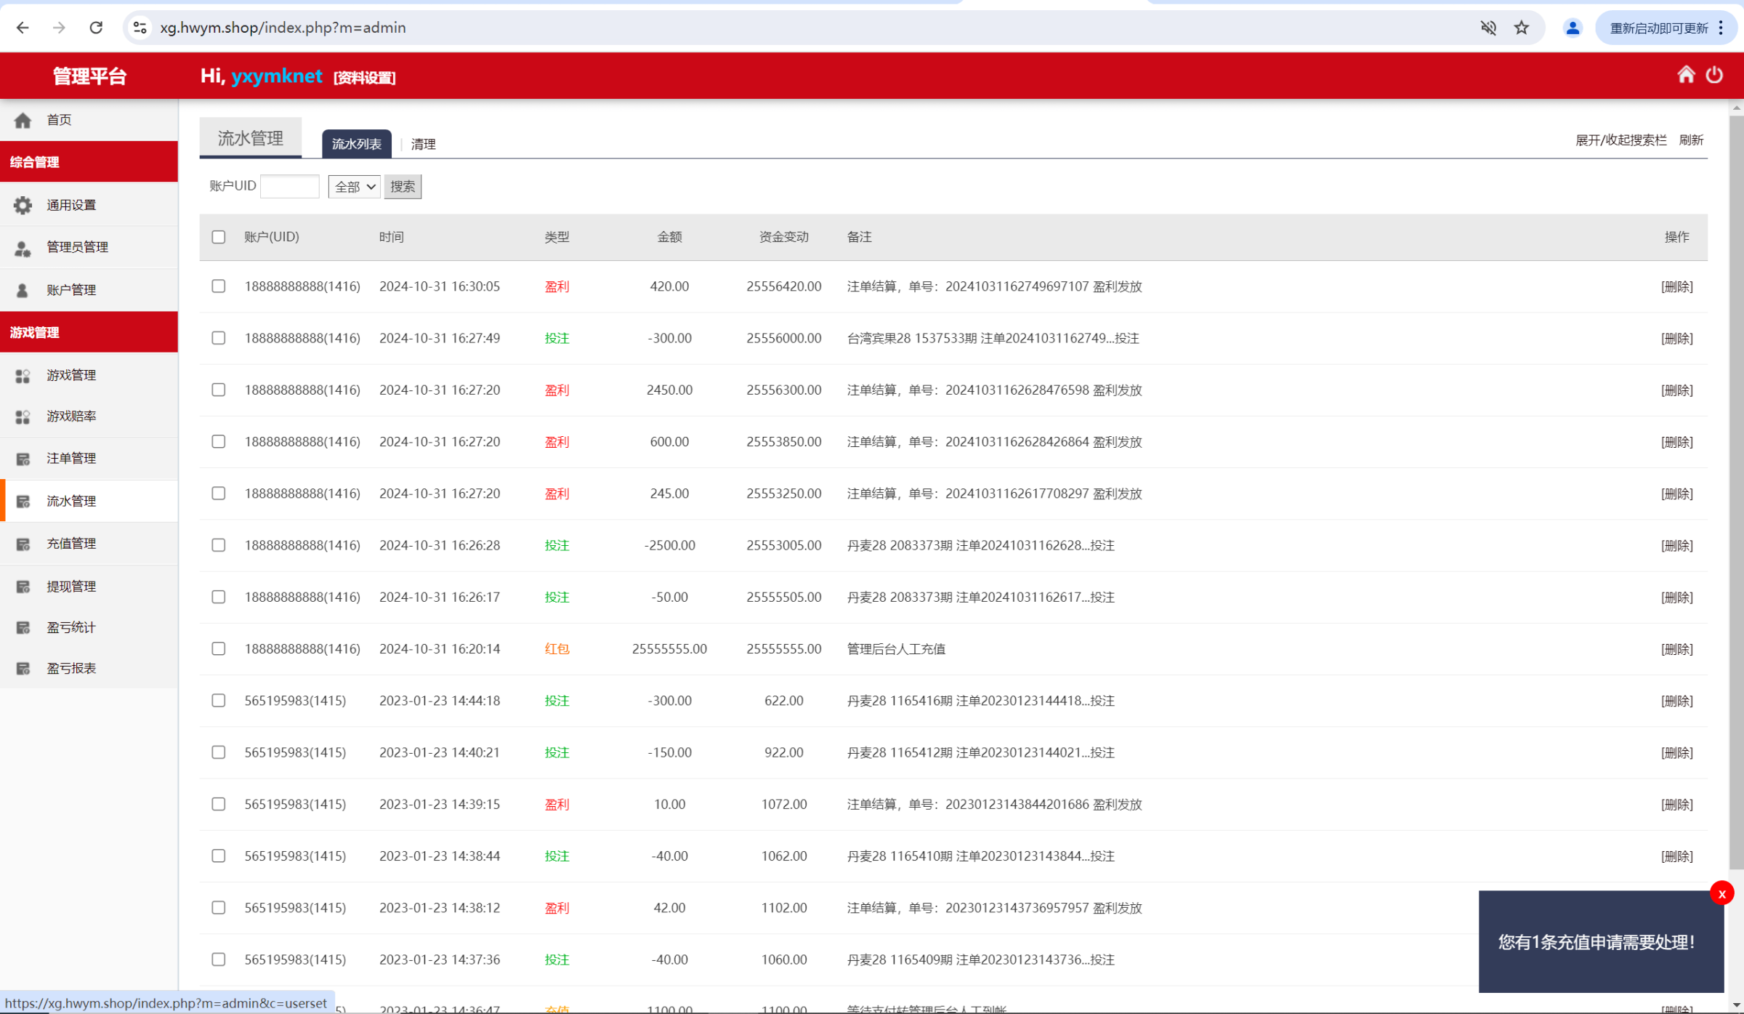
Task: Click the 管理员管理 sidebar icon
Action: tap(23, 248)
